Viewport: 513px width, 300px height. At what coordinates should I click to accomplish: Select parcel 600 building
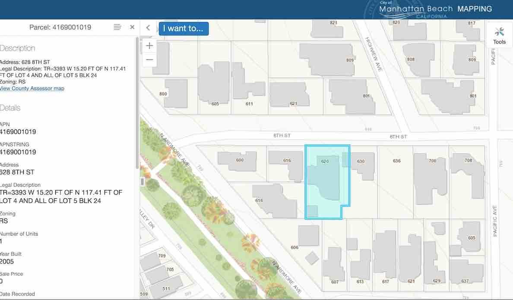(237, 161)
